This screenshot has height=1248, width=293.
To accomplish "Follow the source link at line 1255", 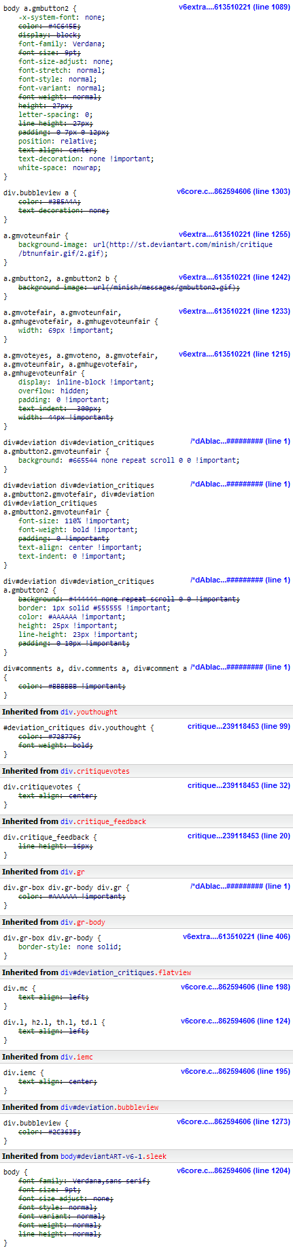I will [x=234, y=235].
